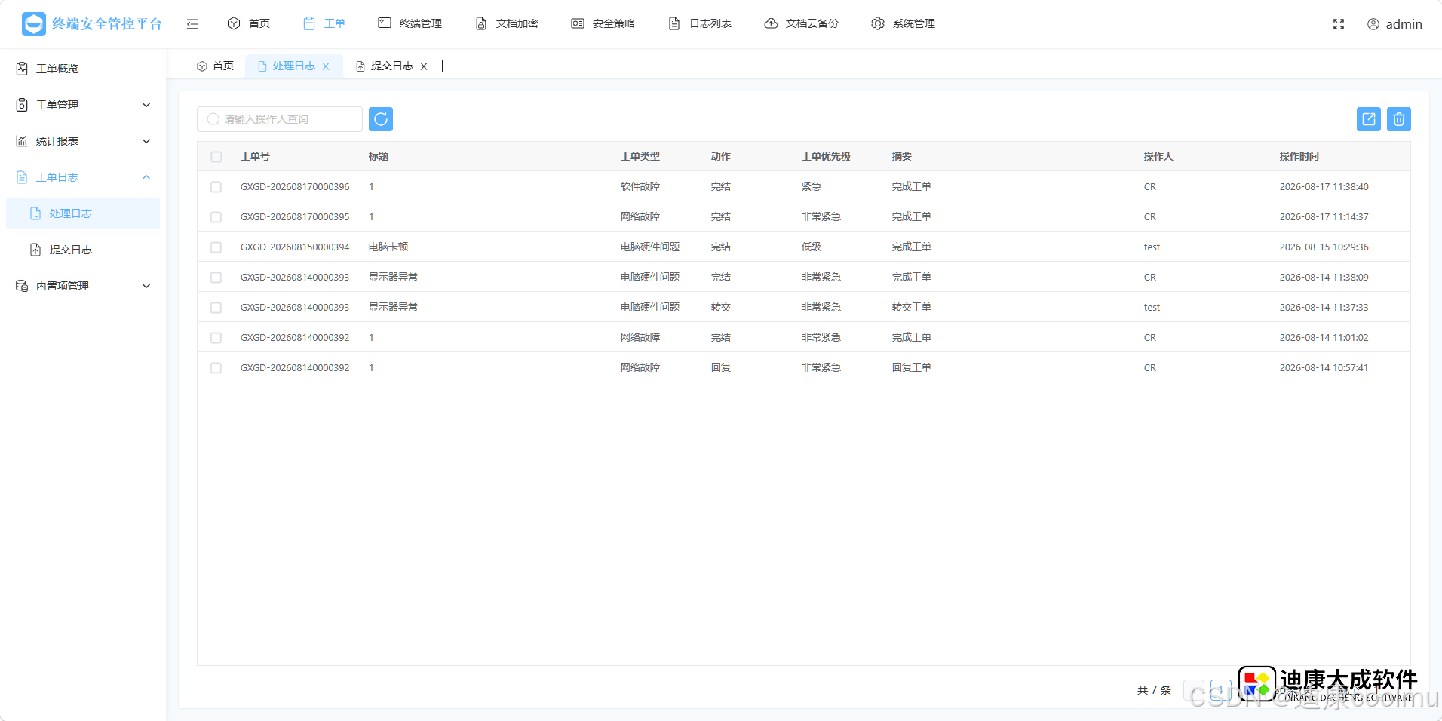Click the 共 7 条 total count
Screen dimensions: 1442x721
(1154, 689)
